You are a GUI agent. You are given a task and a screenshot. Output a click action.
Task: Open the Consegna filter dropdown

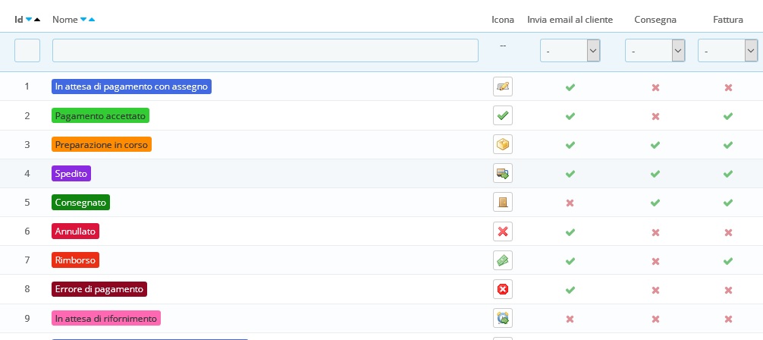tap(655, 51)
